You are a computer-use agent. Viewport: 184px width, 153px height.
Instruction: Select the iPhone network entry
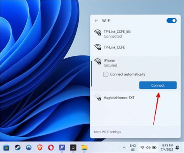point(135,74)
